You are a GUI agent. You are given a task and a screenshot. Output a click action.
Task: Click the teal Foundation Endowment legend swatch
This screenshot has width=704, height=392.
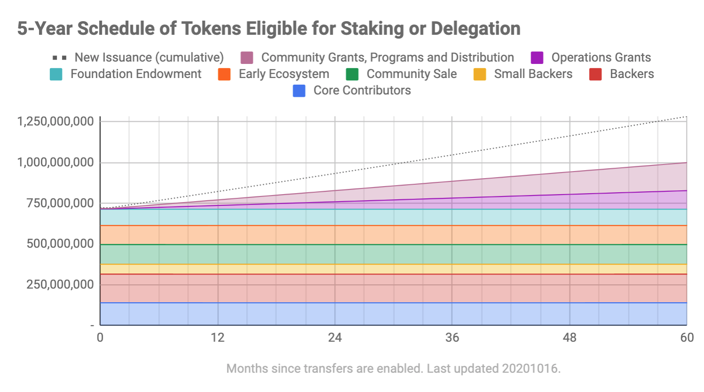point(56,74)
